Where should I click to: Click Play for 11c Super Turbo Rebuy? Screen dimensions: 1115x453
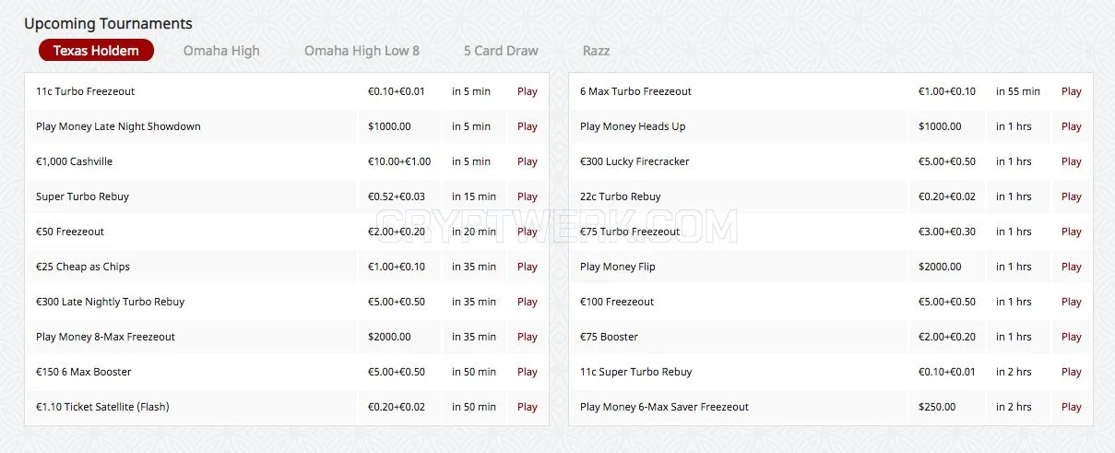pyautogui.click(x=1072, y=372)
